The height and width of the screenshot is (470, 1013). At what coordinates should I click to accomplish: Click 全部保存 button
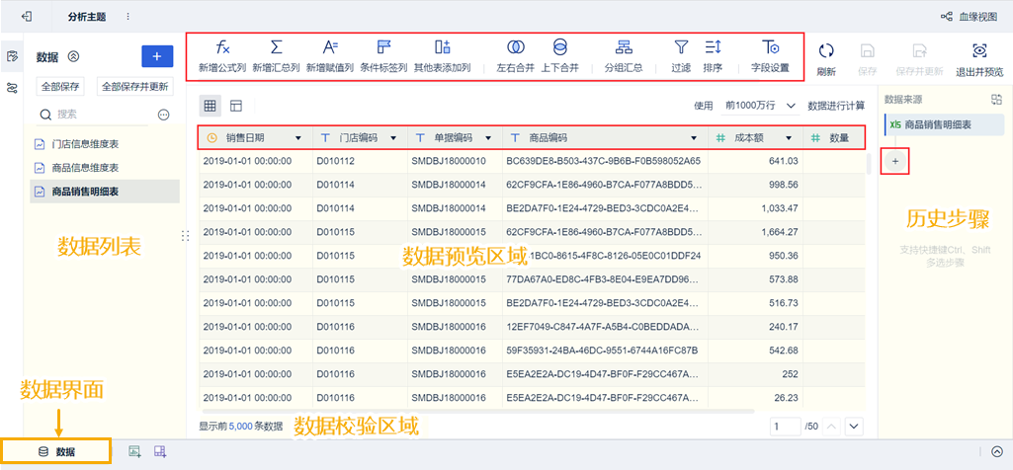tap(60, 87)
